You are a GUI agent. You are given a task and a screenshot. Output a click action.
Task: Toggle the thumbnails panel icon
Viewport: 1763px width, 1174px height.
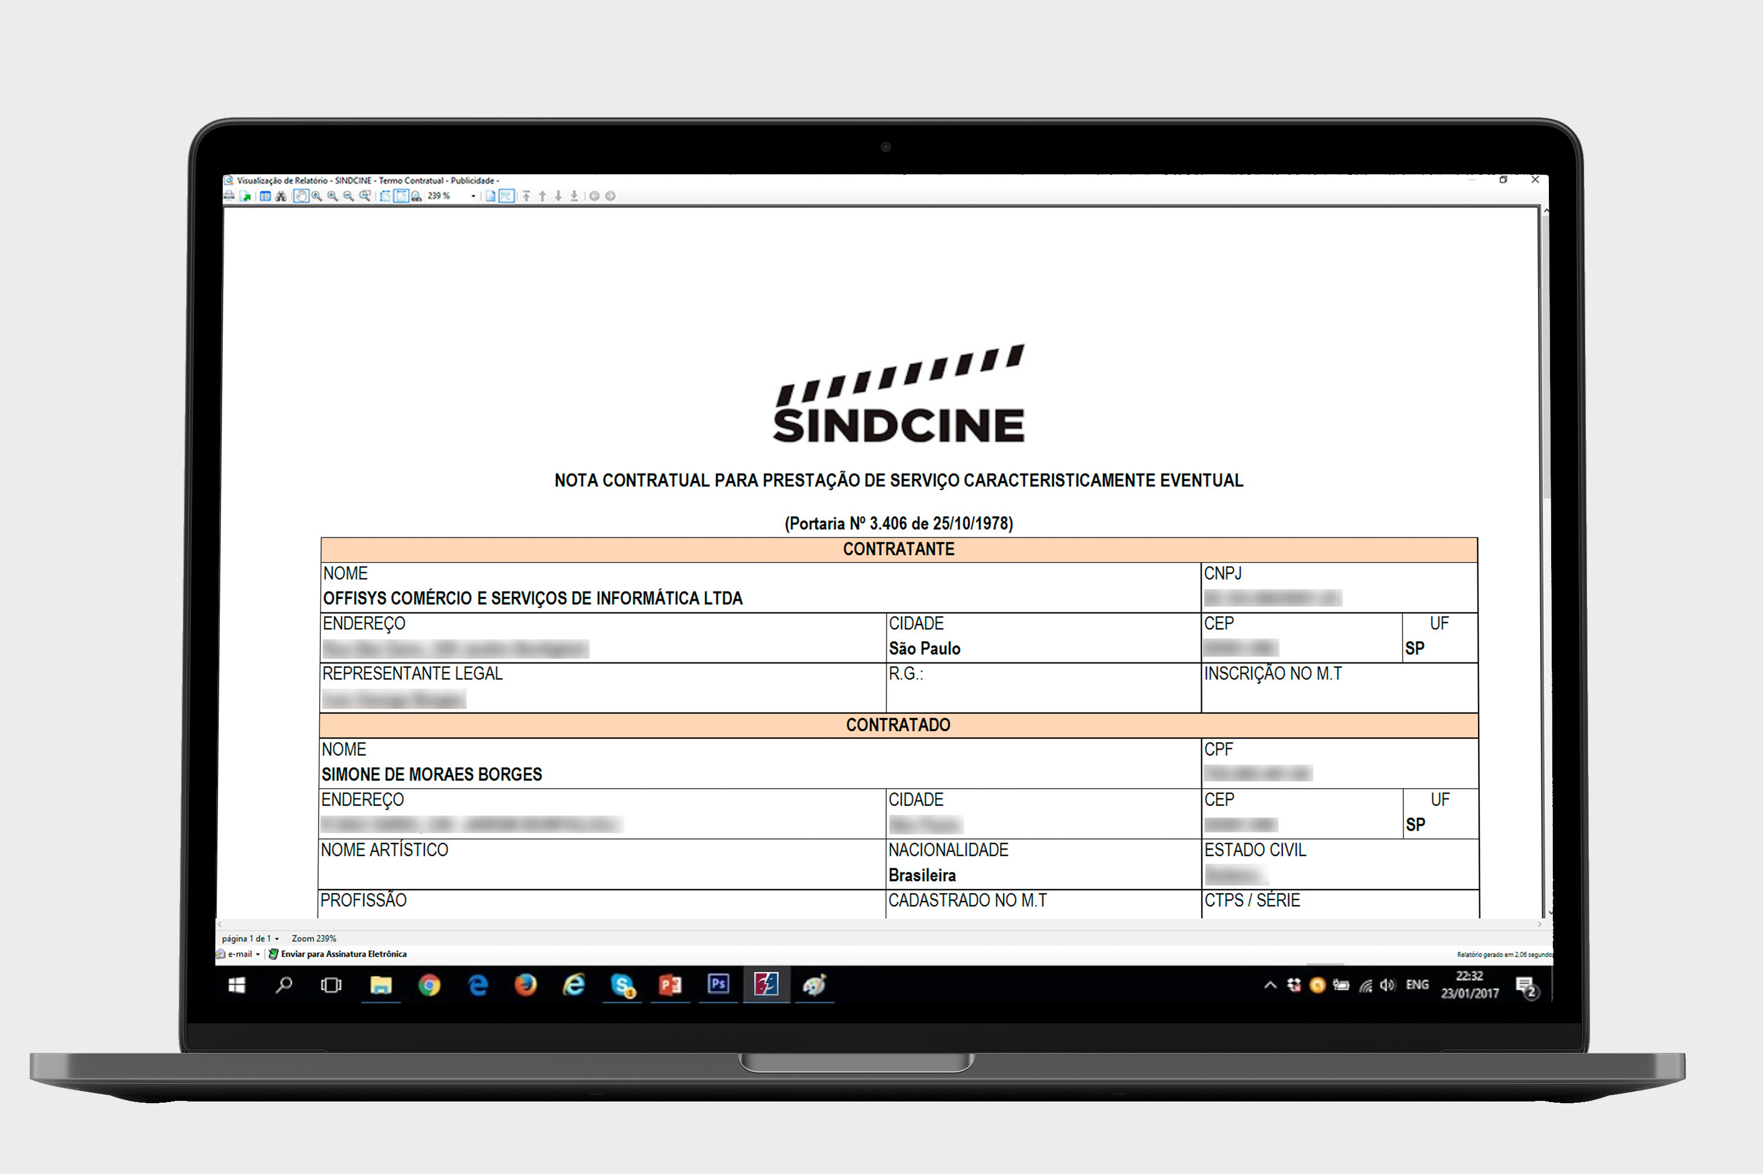click(265, 196)
